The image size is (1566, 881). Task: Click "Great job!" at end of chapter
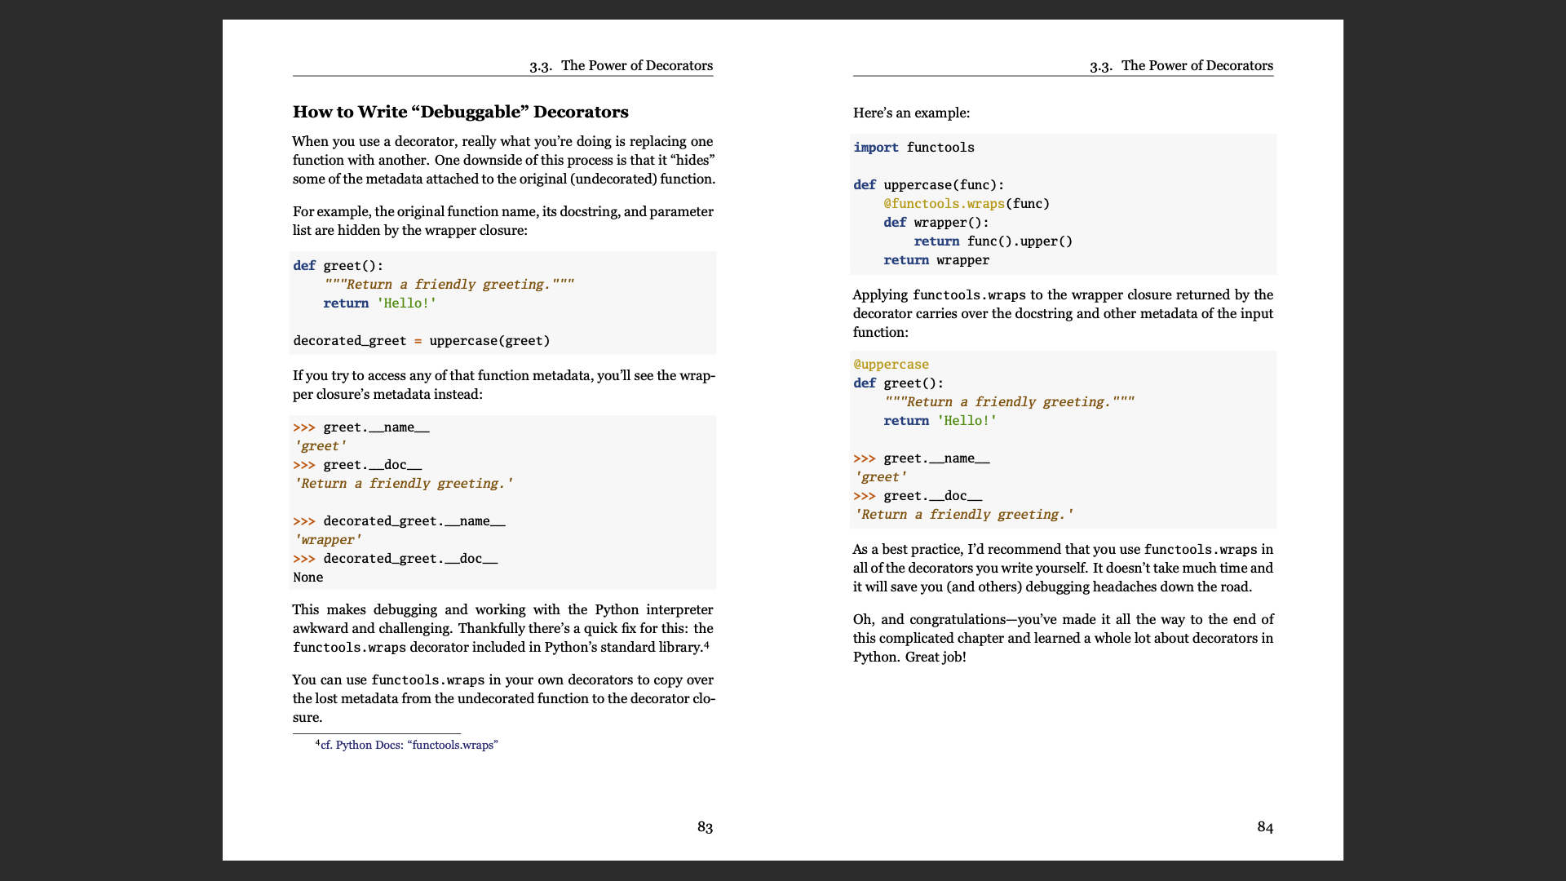point(936,657)
